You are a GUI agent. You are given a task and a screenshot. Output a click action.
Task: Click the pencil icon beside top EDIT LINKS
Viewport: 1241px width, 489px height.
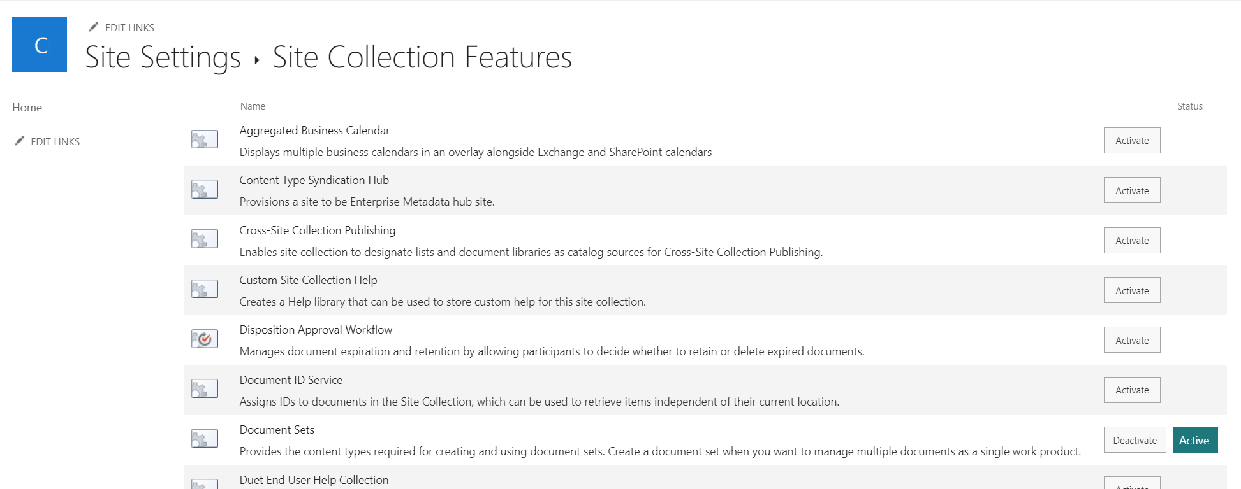93,27
